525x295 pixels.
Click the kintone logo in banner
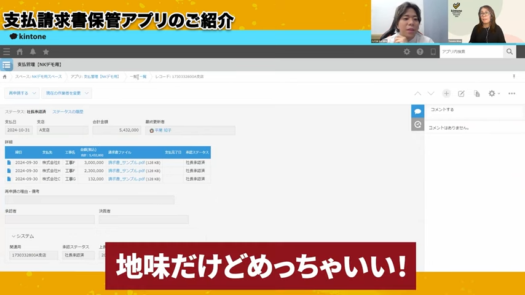coord(28,36)
